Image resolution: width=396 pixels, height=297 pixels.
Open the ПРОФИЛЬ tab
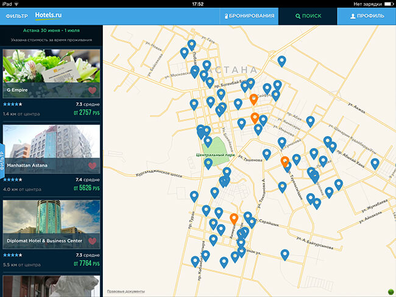pyautogui.click(x=367, y=16)
